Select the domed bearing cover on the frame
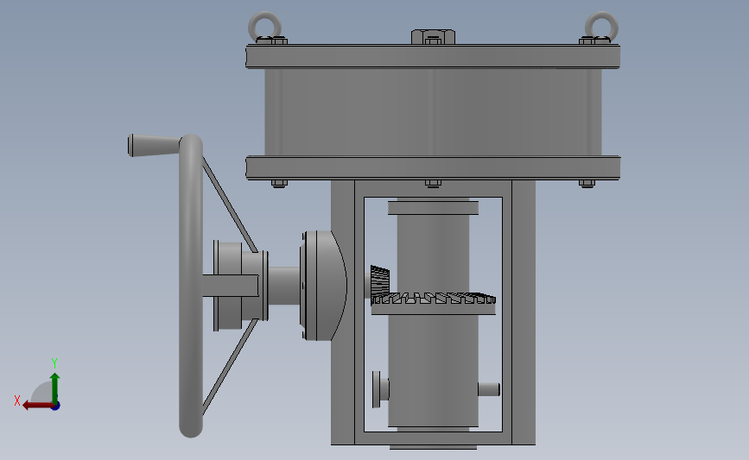This screenshot has height=460, width=749. 324,286
